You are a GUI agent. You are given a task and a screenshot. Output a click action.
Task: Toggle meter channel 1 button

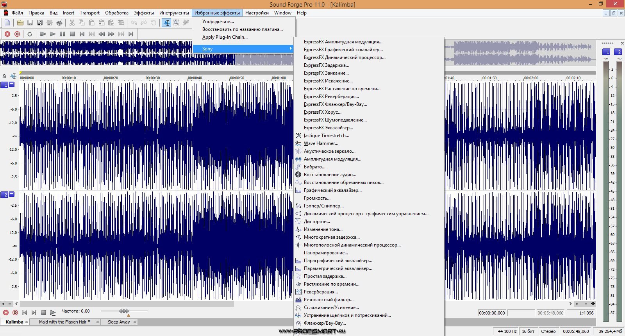pos(606,52)
